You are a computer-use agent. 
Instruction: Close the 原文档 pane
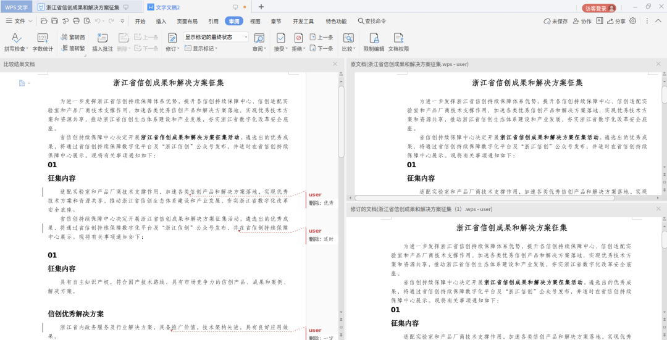tap(658, 64)
